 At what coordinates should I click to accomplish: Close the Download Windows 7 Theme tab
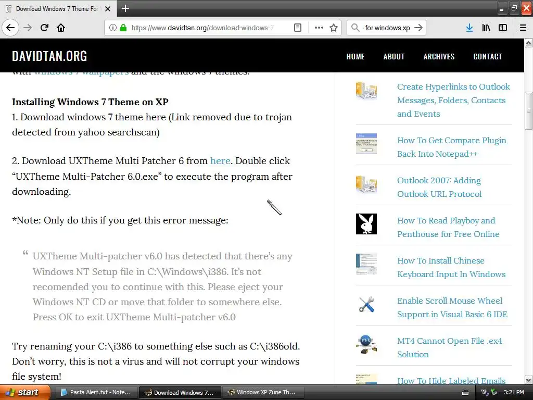(108, 9)
